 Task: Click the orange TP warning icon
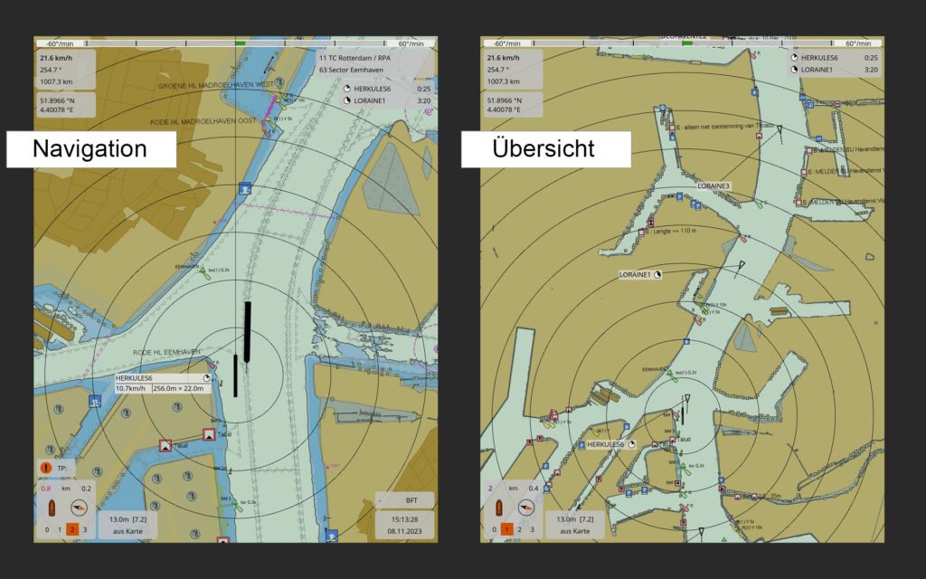pos(45,468)
